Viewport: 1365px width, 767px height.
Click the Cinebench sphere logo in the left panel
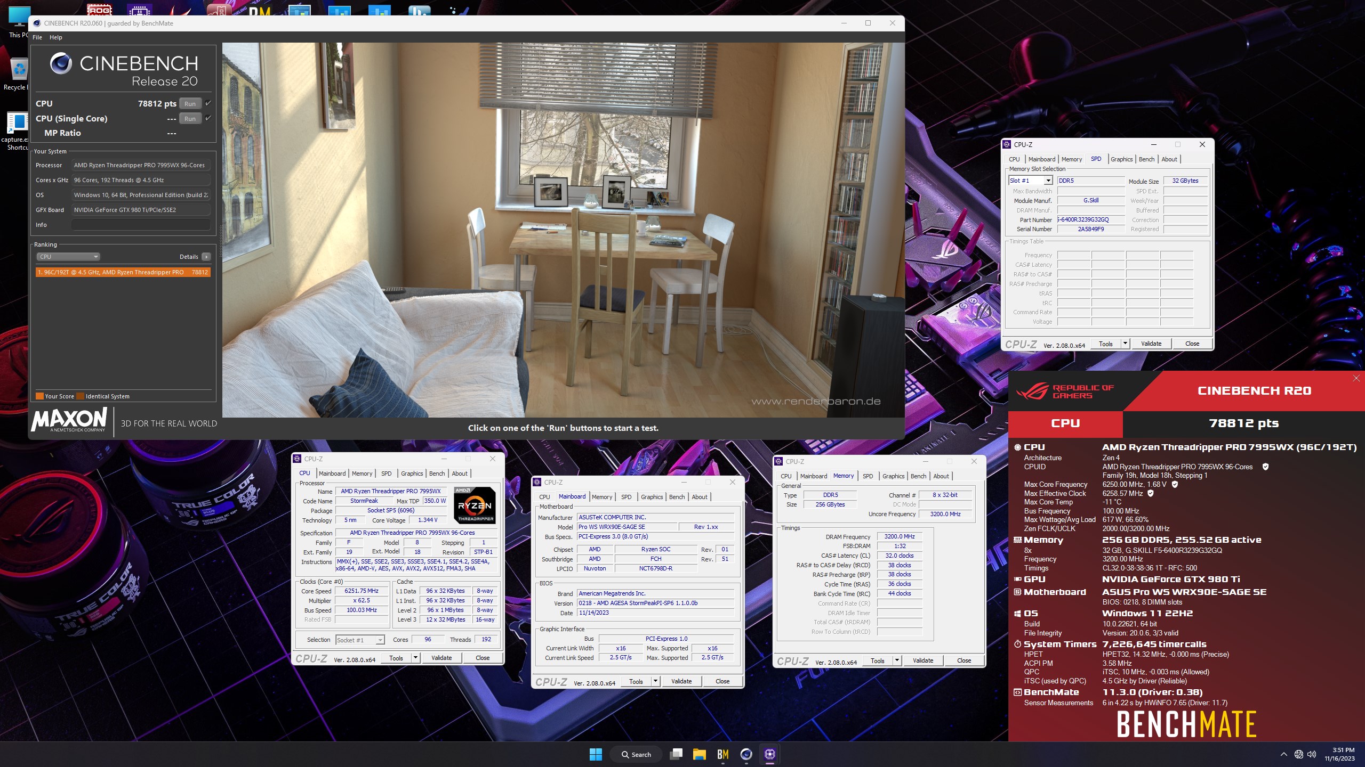pyautogui.click(x=61, y=63)
